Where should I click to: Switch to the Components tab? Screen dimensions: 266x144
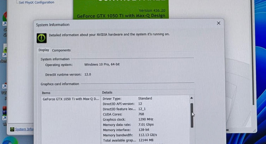[61, 50]
